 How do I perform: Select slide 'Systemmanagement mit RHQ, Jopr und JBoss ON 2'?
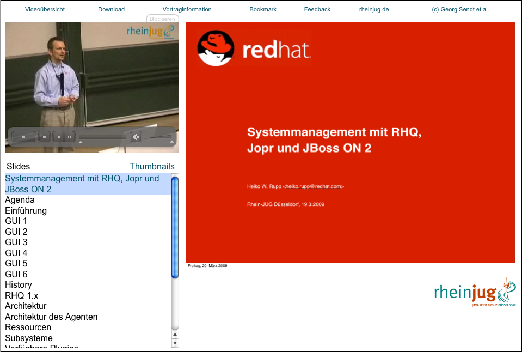click(x=88, y=184)
